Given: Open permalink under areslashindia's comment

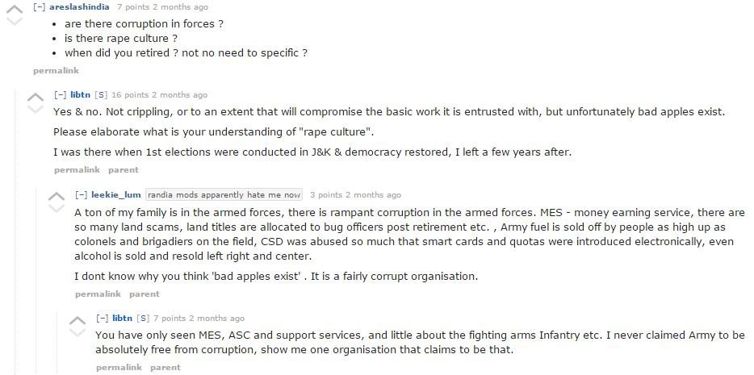Looking at the screenshot, I should coord(56,71).
